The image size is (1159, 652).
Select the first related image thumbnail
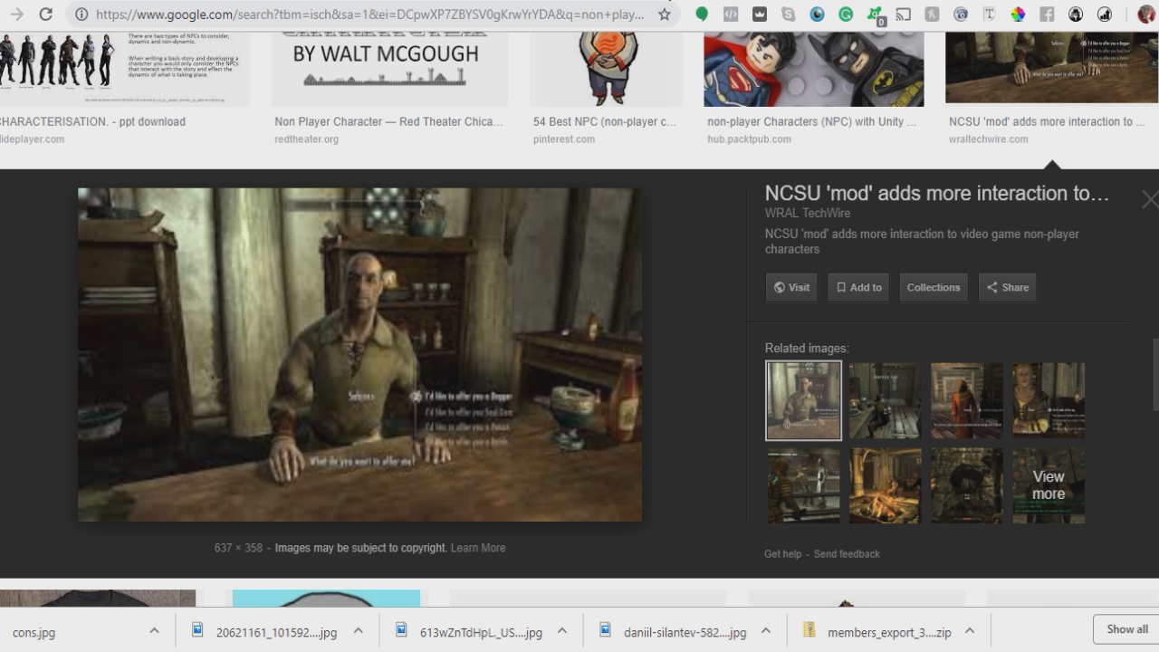(803, 400)
